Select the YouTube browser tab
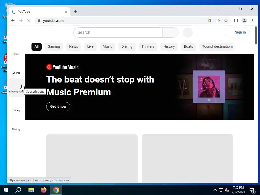 (x=40, y=12)
